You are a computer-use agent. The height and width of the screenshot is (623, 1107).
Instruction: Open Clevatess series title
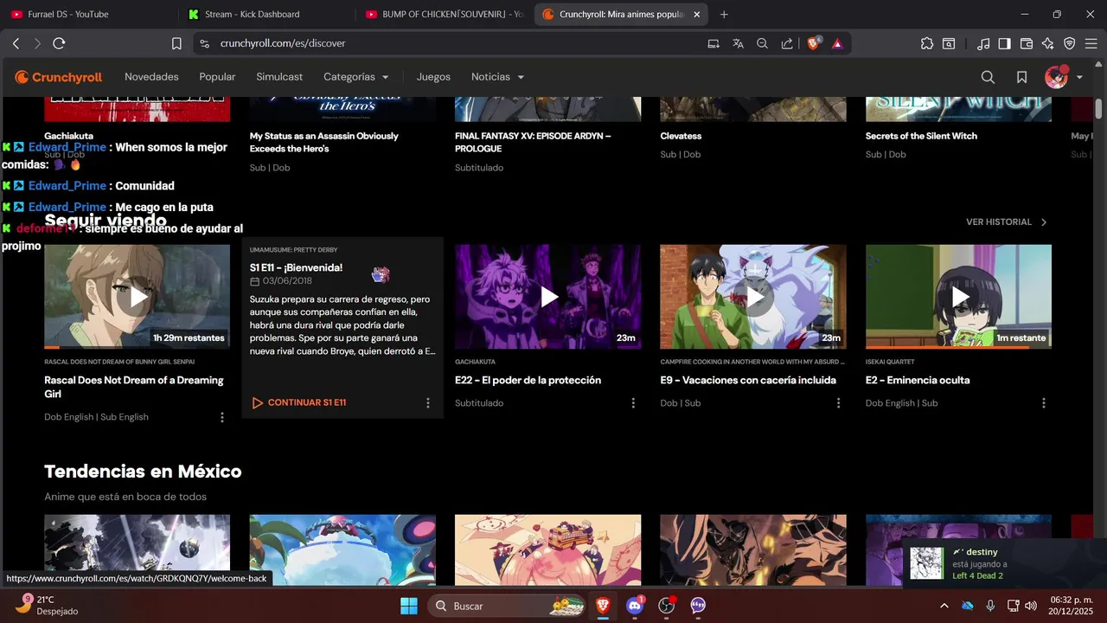click(681, 136)
